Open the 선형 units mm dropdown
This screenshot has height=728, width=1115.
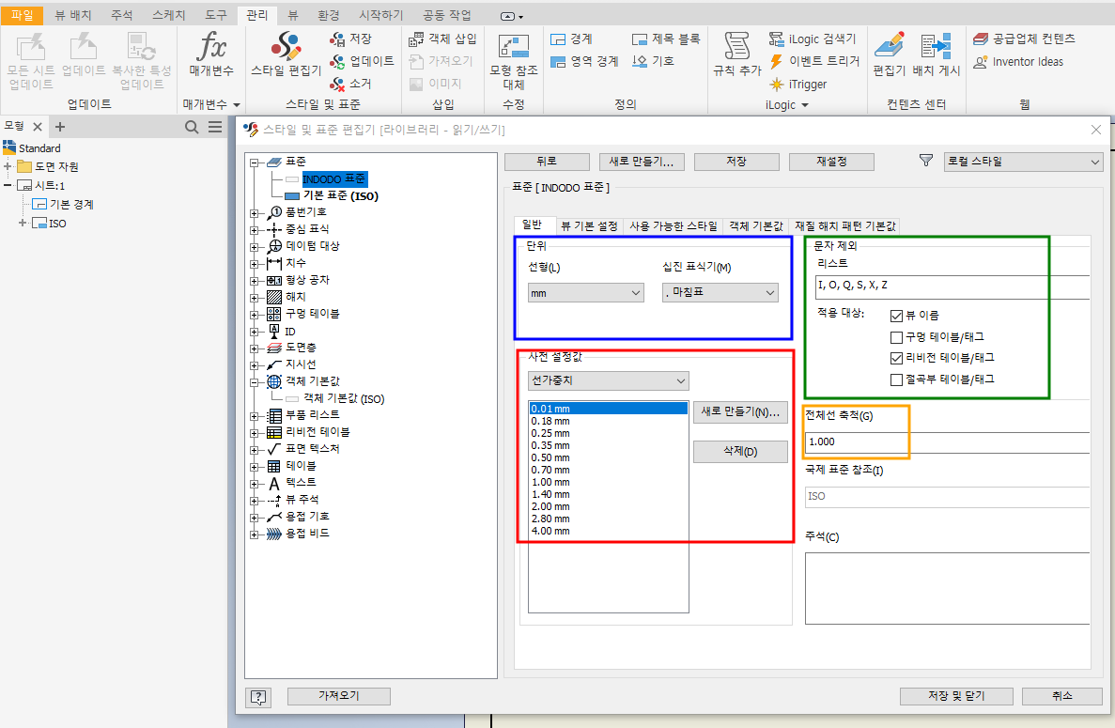(x=586, y=293)
